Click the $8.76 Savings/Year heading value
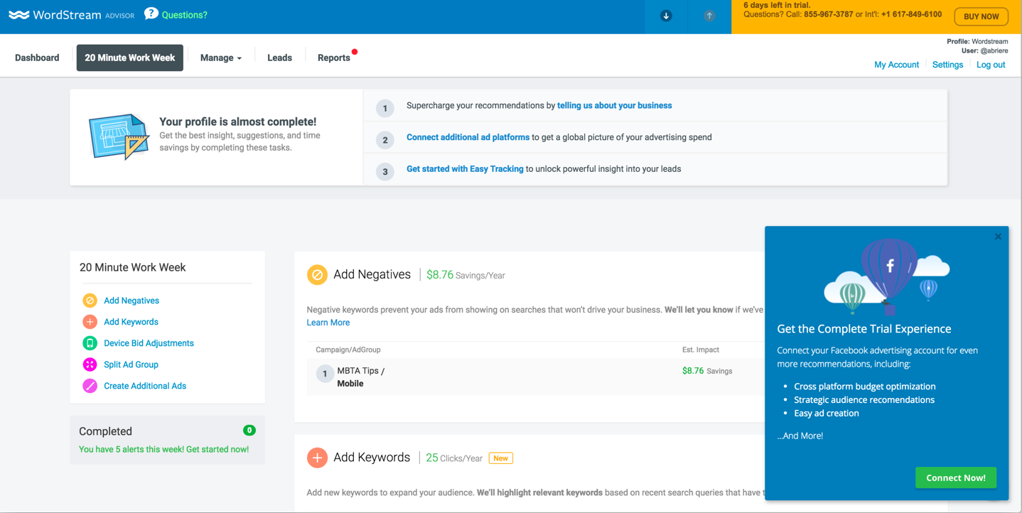The image size is (1022, 513). 466,275
